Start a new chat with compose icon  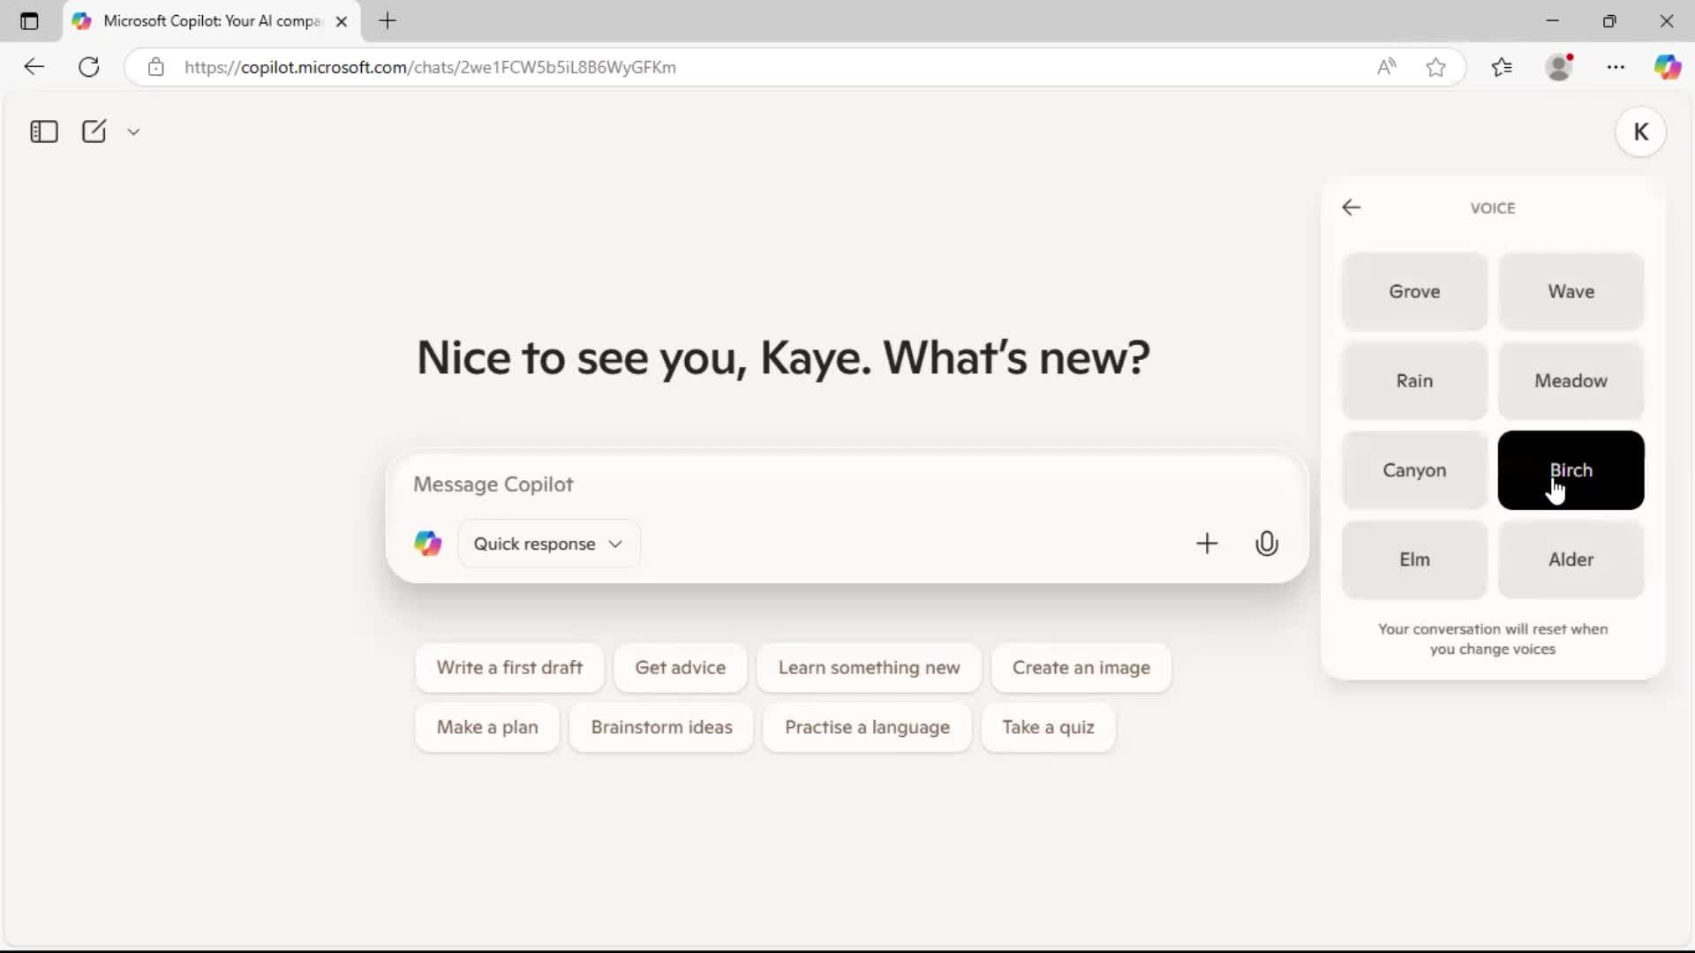click(x=94, y=131)
